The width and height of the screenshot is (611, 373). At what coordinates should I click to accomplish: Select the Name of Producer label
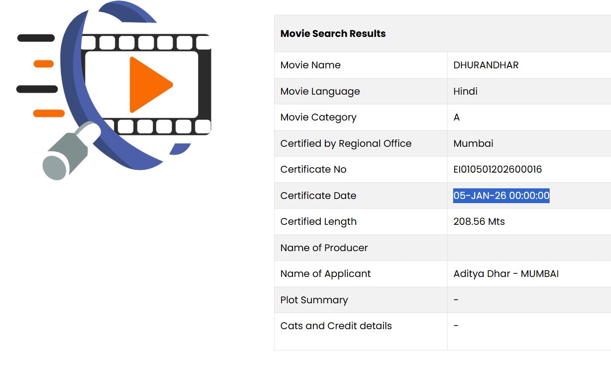(x=324, y=248)
